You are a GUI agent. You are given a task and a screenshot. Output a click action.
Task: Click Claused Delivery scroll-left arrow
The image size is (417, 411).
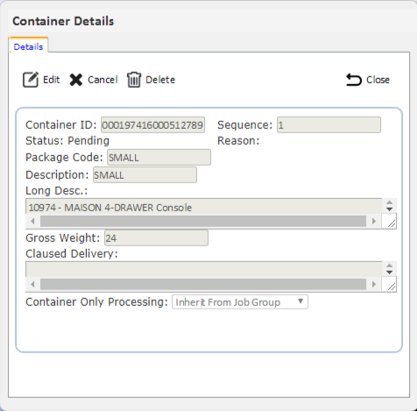pyautogui.click(x=32, y=284)
